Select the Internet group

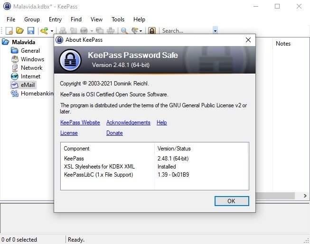(x=30, y=76)
